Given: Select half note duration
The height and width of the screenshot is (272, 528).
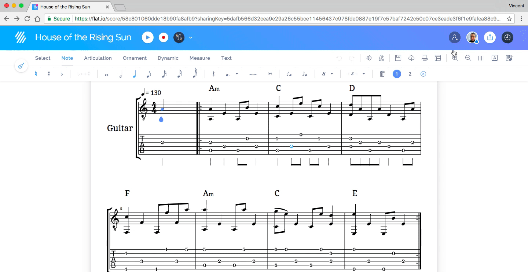Looking at the screenshot, I should pos(121,74).
